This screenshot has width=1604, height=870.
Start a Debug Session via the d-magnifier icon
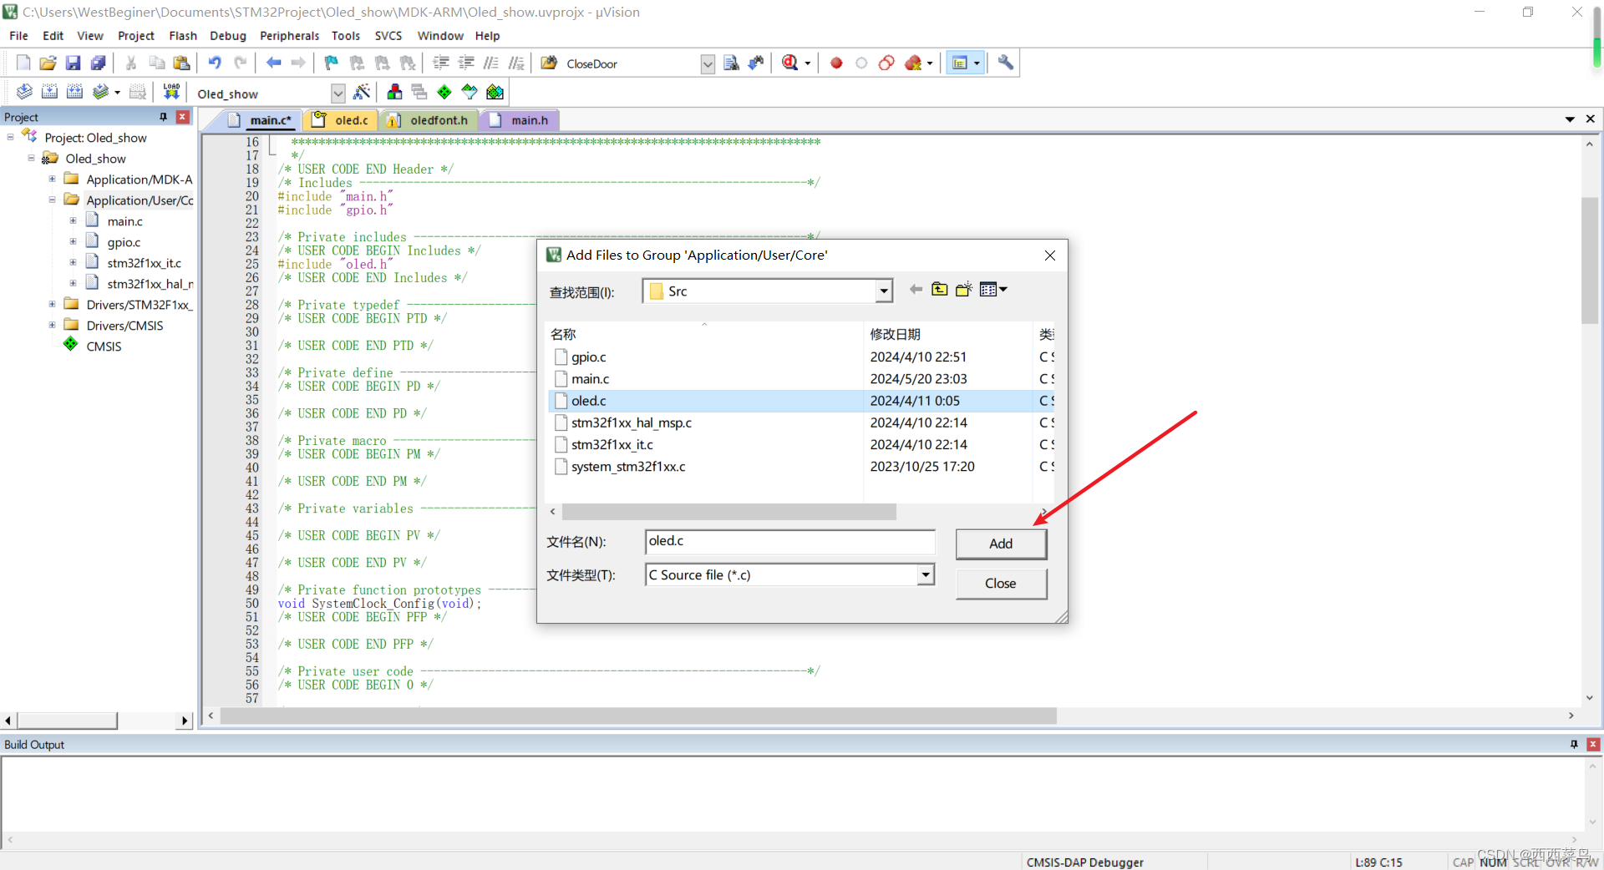tap(790, 63)
